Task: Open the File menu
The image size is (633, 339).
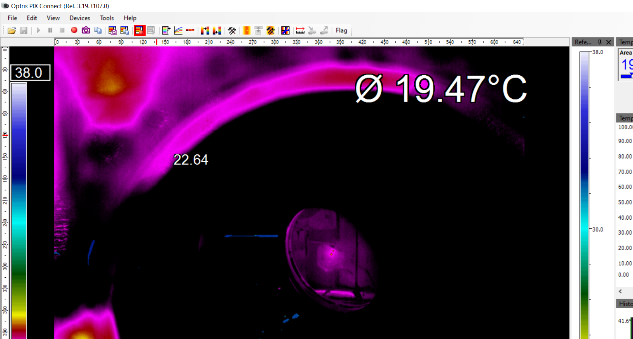Action: (12, 18)
